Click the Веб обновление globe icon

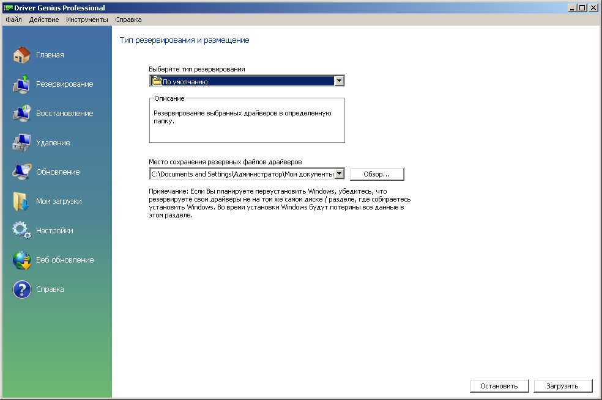point(21,260)
